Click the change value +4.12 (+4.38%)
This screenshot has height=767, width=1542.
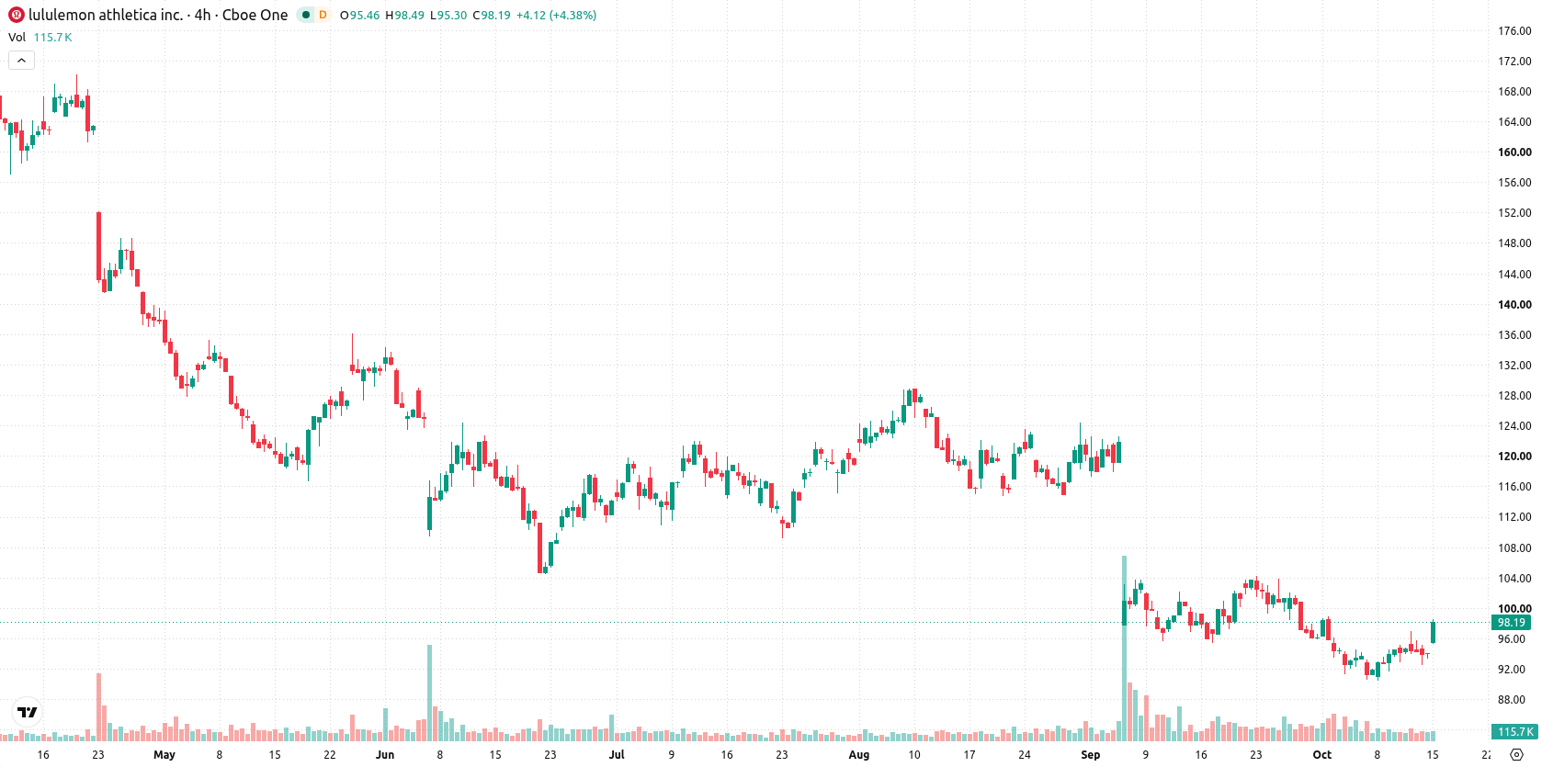pos(556,16)
